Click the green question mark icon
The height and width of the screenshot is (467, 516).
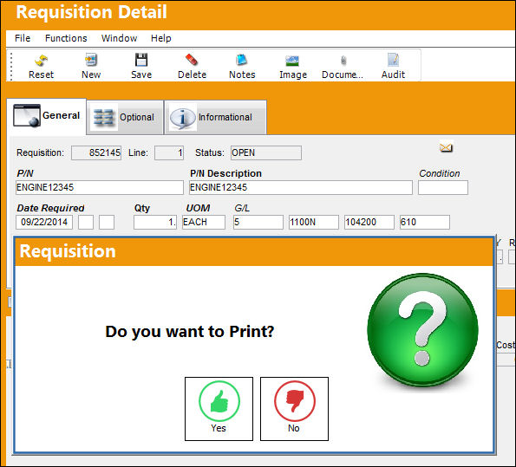[x=422, y=330]
